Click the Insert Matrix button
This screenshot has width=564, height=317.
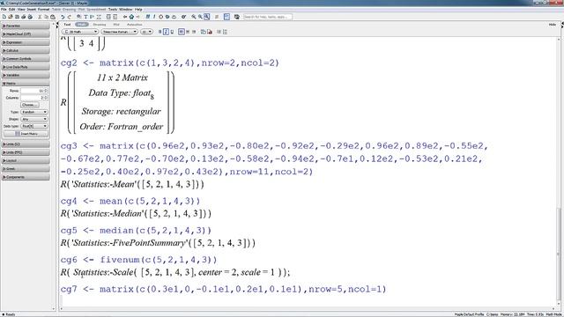(26, 134)
